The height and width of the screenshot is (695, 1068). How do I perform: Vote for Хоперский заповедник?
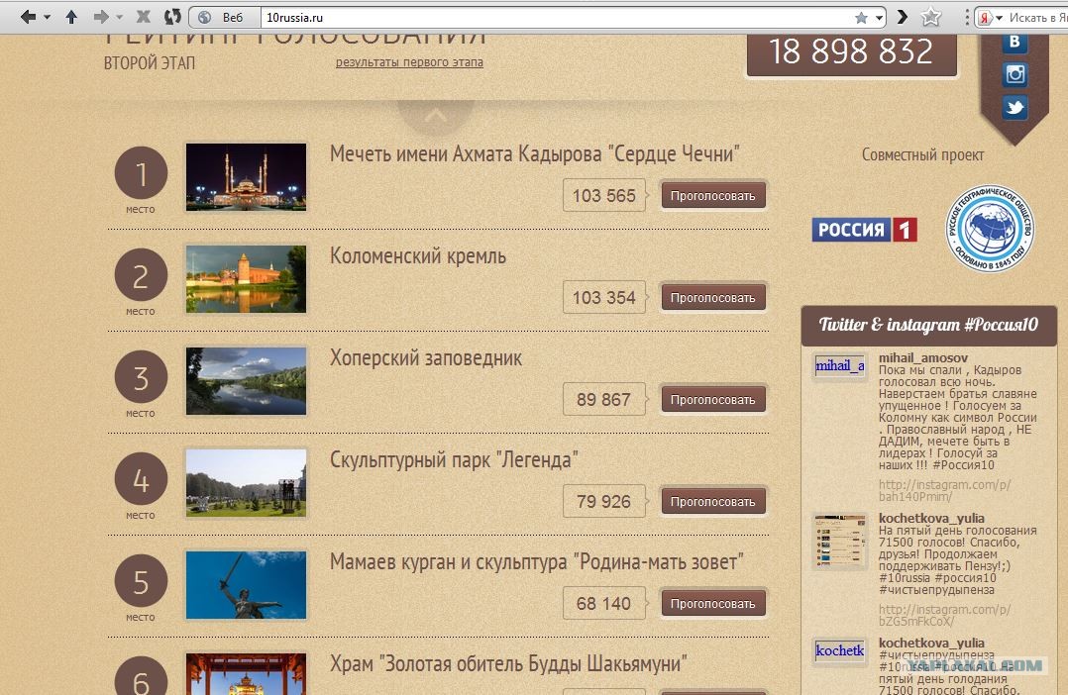712,399
